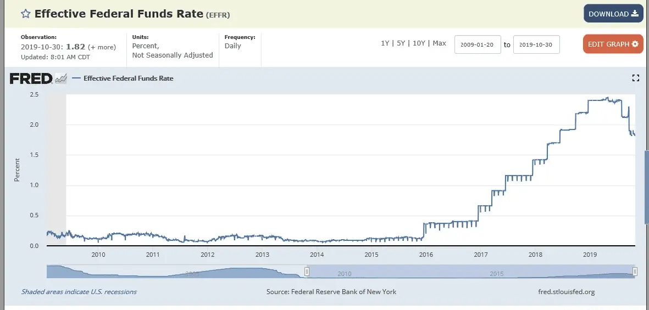
Task: Click the end date field 2019-10-30
Action: click(536, 44)
